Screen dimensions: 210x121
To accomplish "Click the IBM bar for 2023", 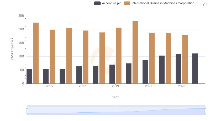I will point(185,59).
